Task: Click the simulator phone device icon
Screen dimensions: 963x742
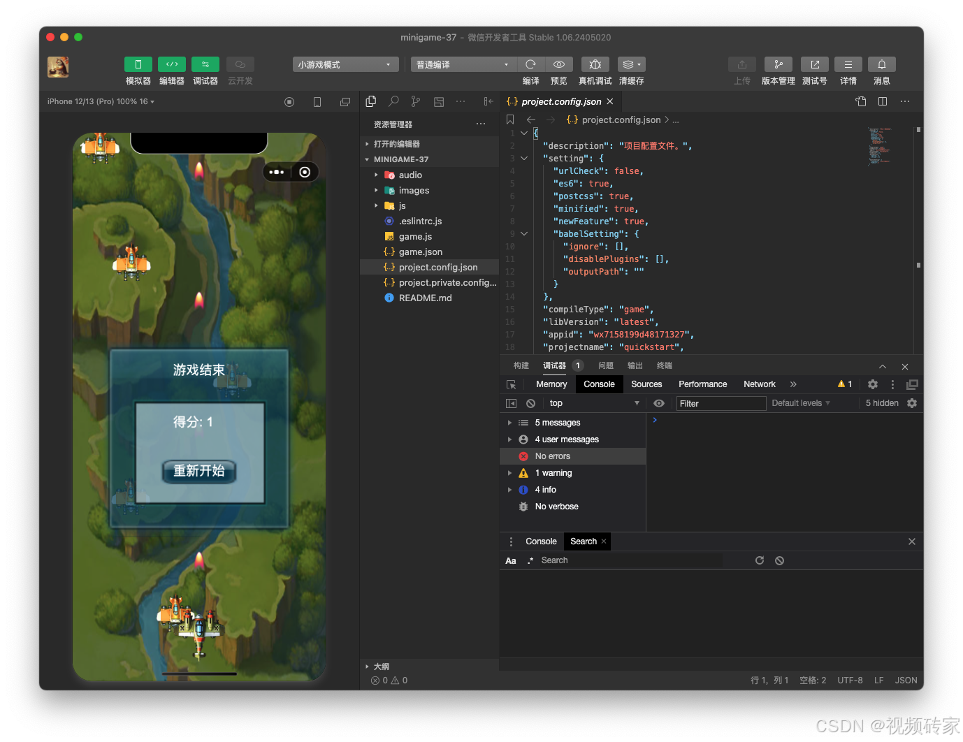Action: click(x=317, y=102)
